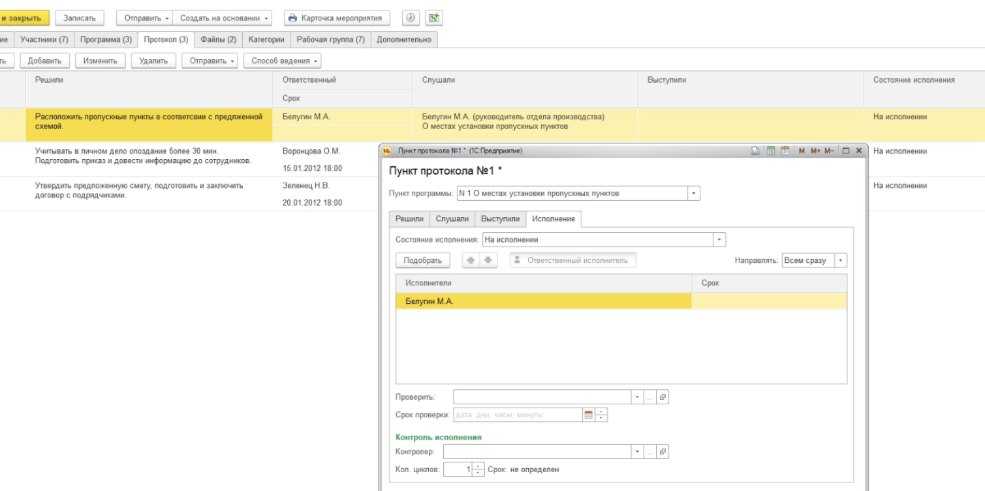Click the Срок проверки spinner arrows

(x=601, y=415)
